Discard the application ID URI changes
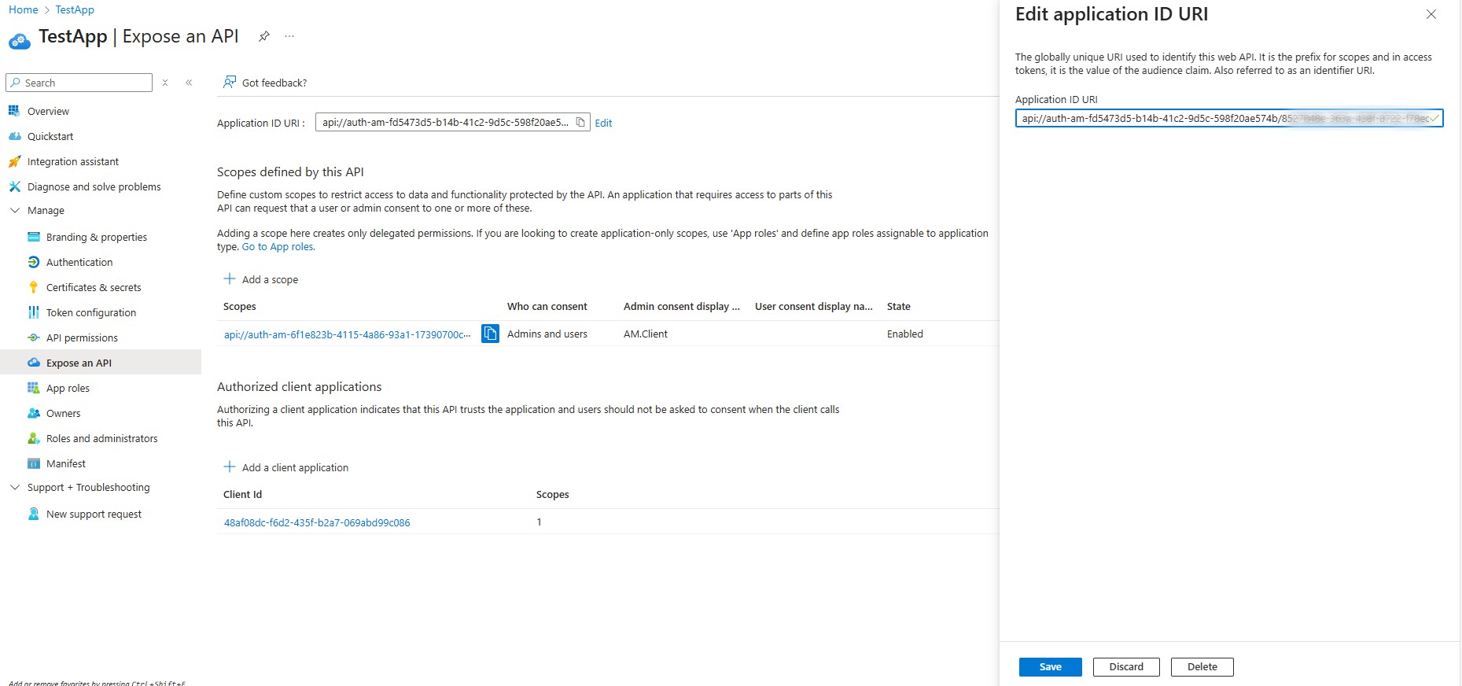 click(1126, 666)
